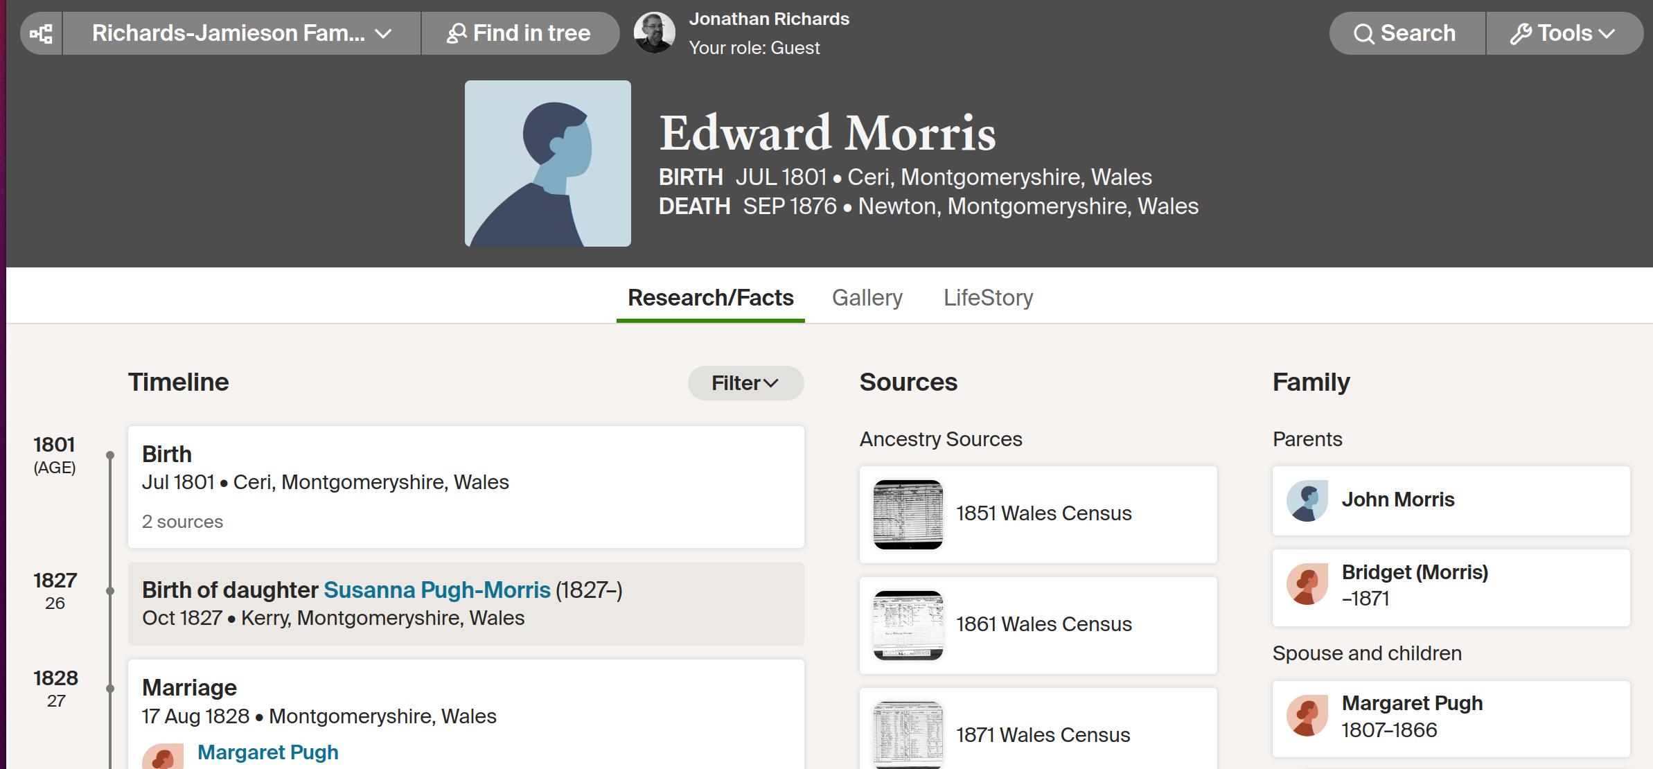This screenshot has height=769, width=1653.
Task: Open Margaret Pugh 1807–1866 spouse card
Action: tap(1451, 719)
